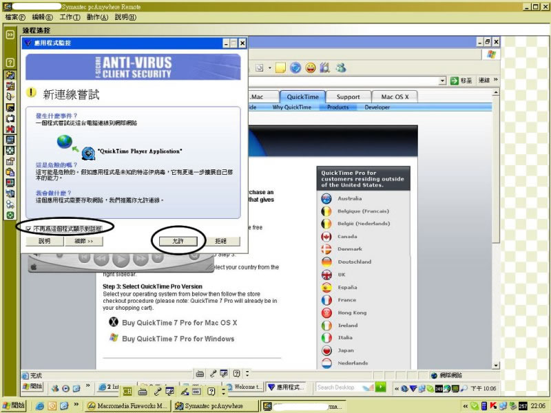The image size is (551, 413).
Task: Click the remote browser vertical scrollbar down arrow
Action: click(x=496, y=366)
